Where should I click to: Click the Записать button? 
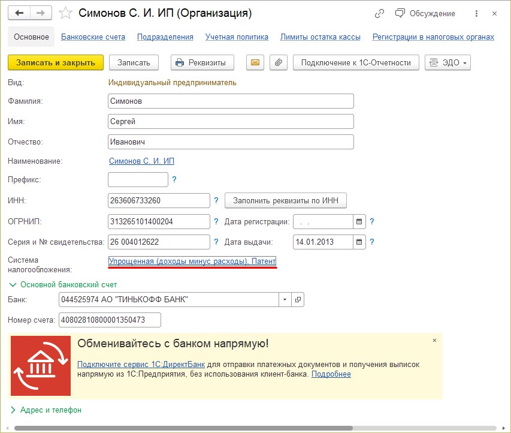(134, 62)
